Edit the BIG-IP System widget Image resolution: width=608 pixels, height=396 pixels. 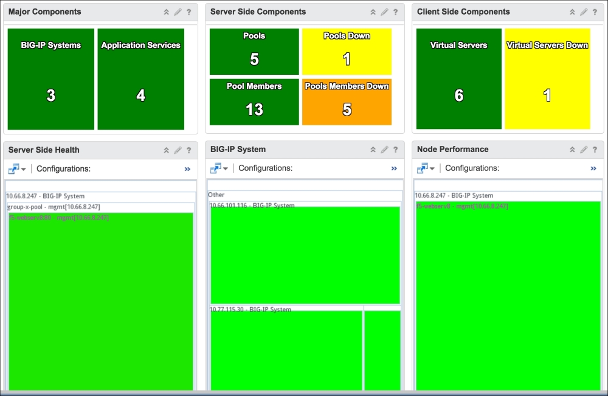coord(384,149)
